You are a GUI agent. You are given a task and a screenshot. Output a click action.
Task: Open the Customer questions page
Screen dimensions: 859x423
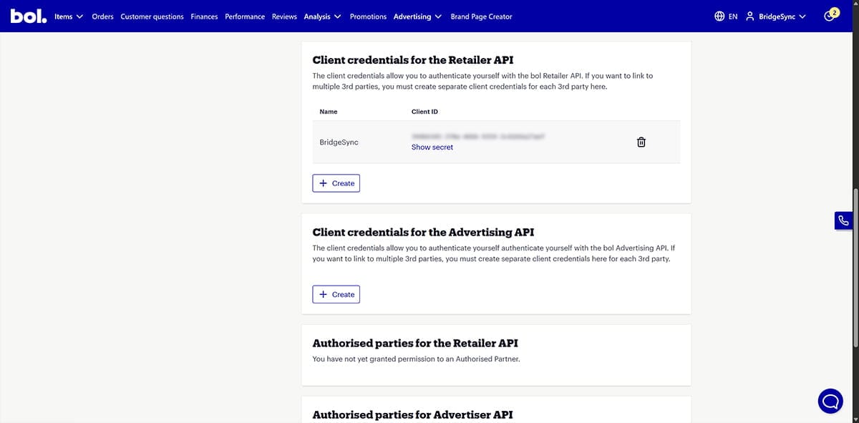152,16
